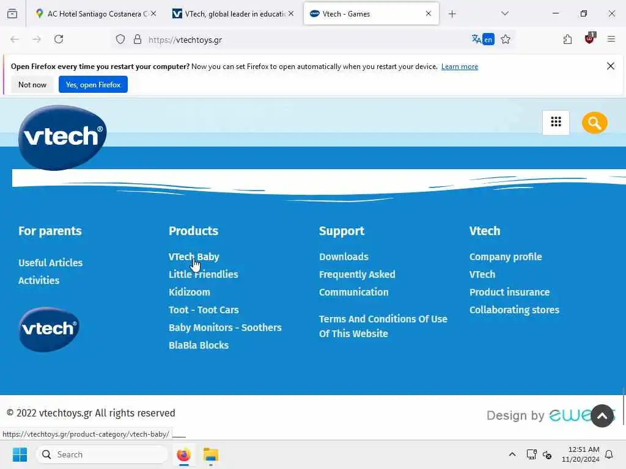Open Company profile link
This screenshot has width=626, height=469.
pos(506,257)
